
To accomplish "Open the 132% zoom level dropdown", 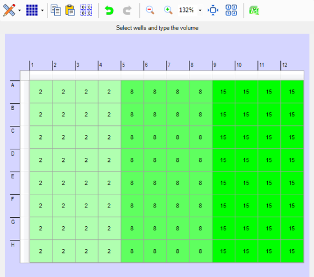I will (200, 10).
